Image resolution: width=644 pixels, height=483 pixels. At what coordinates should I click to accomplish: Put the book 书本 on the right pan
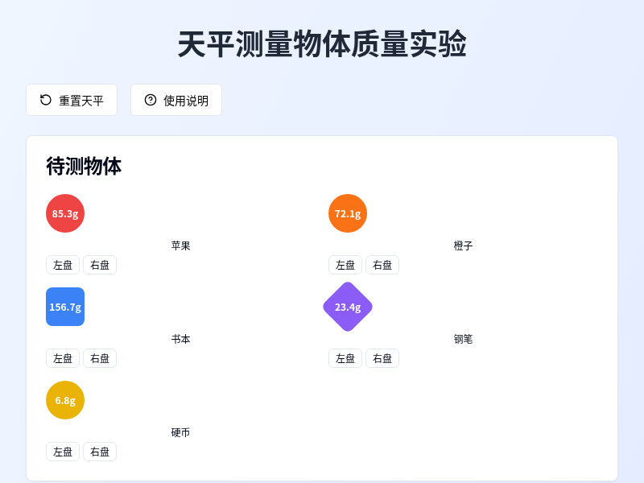click(x=100, y=358)
